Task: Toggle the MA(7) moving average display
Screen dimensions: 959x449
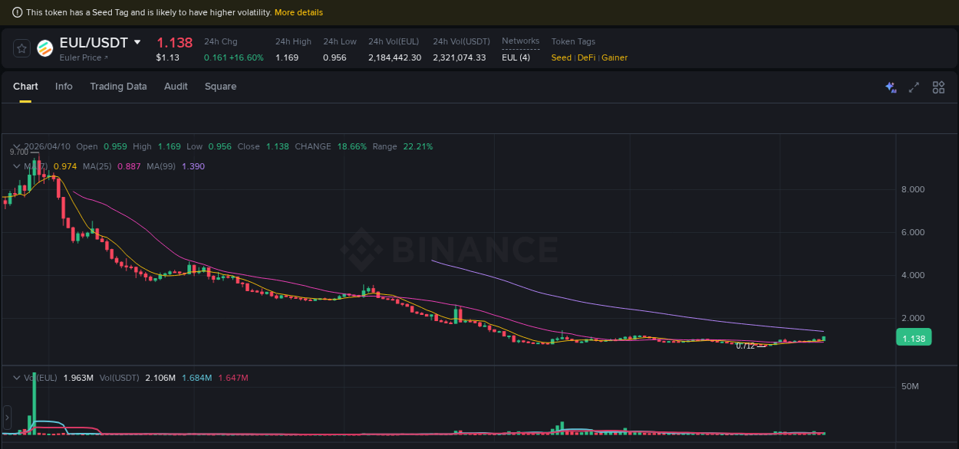Action: [38, 166]
